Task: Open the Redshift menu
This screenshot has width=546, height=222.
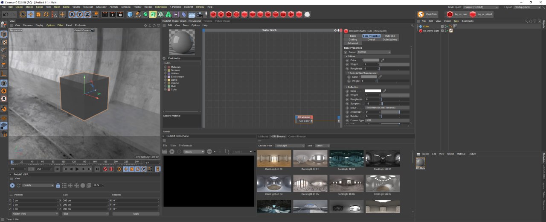Action: point(189,7)
